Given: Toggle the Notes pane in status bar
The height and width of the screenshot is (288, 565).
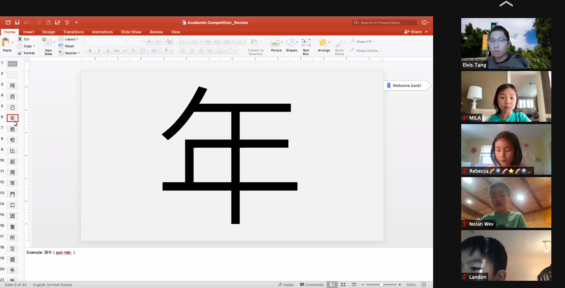Looking at the screenshot, I should pyautogui.click(x=286, y=285).
